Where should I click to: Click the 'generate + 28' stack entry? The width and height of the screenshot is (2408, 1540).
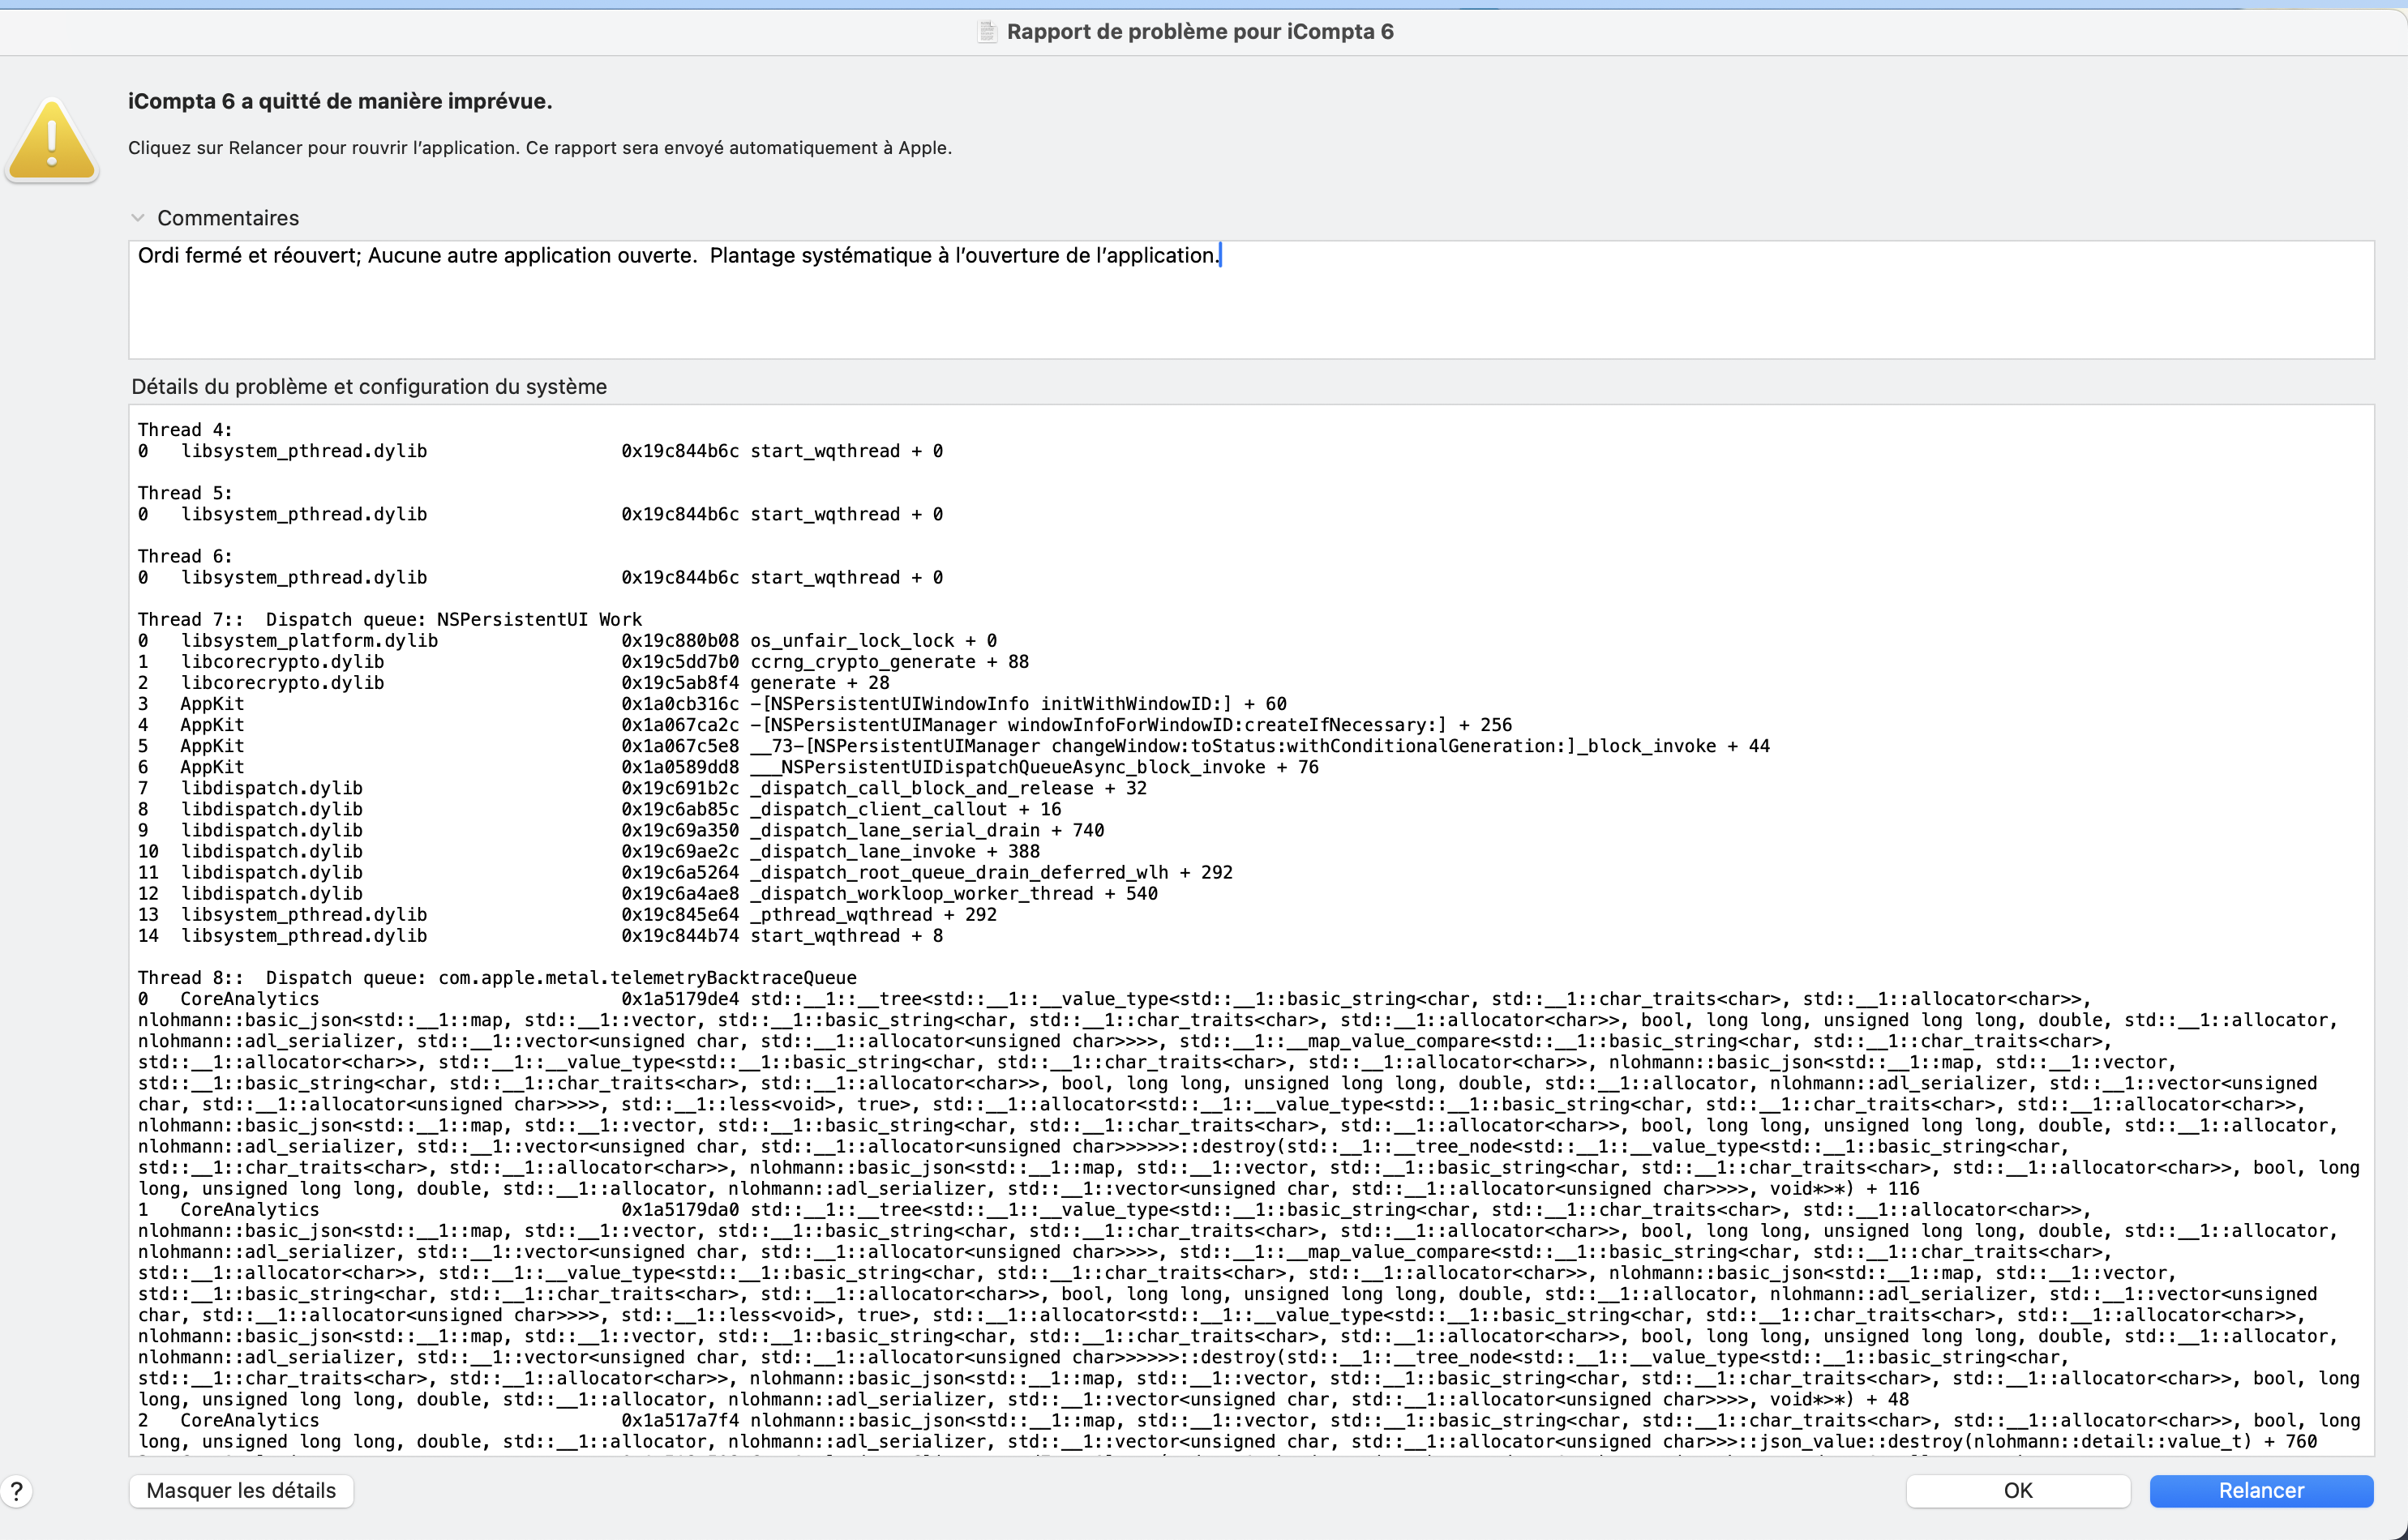click(x=819, y=682)
